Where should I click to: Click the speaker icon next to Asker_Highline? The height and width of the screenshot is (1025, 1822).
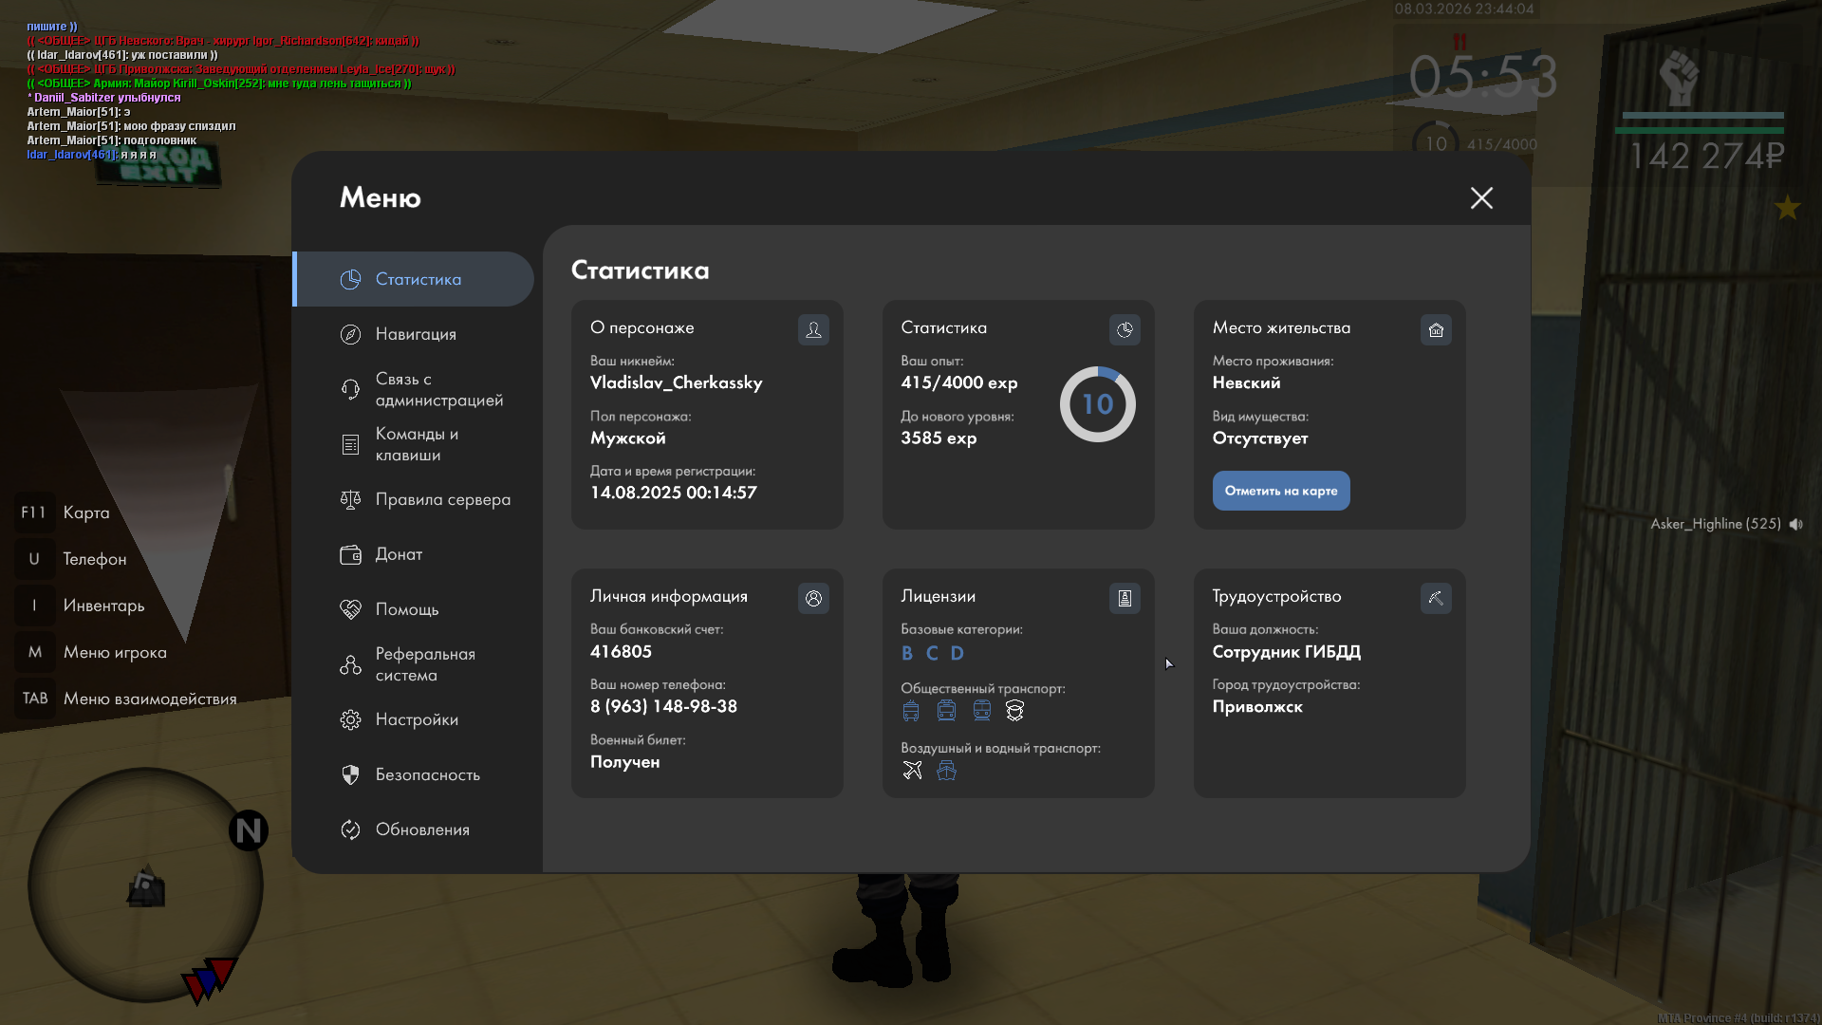pyautogui.click(x=1796, y=524)
